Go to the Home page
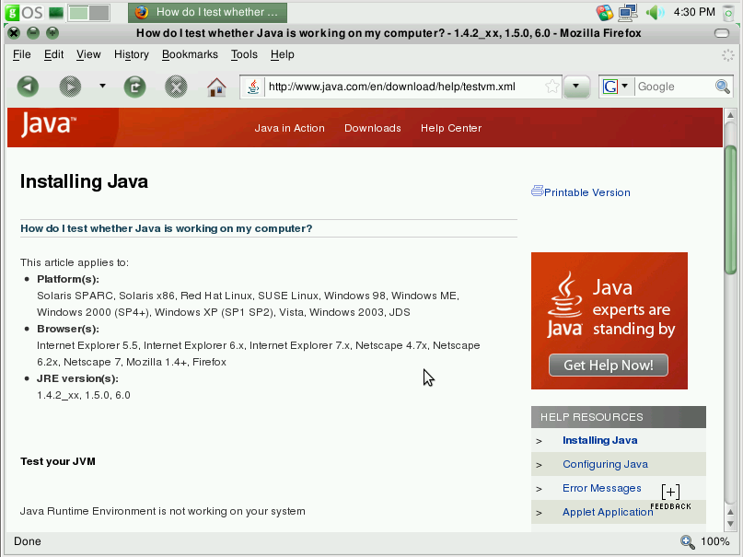The height and width of the screenshot is (557, 743). click(x=216, y=87)
